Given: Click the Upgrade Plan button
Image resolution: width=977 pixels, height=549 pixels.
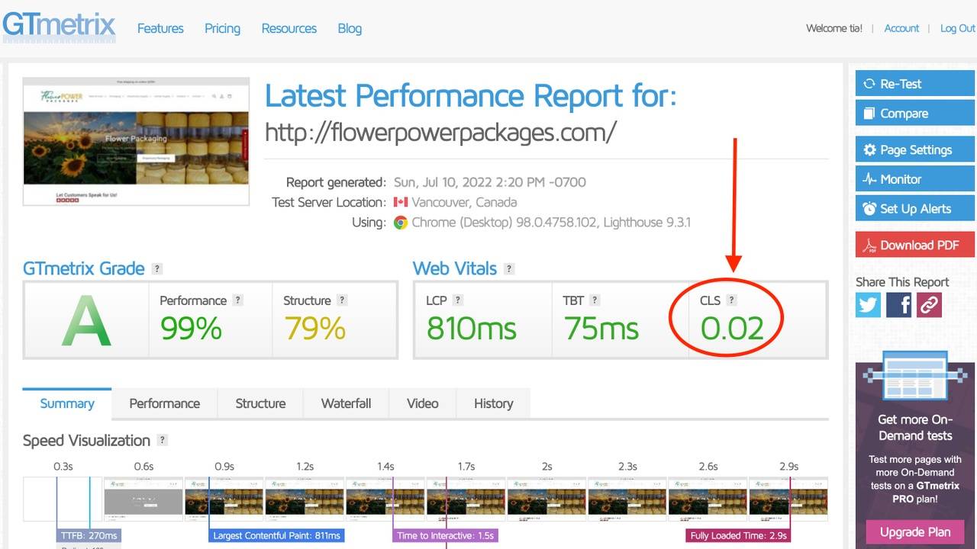Looking at the screenshot, I should [914, 531].
